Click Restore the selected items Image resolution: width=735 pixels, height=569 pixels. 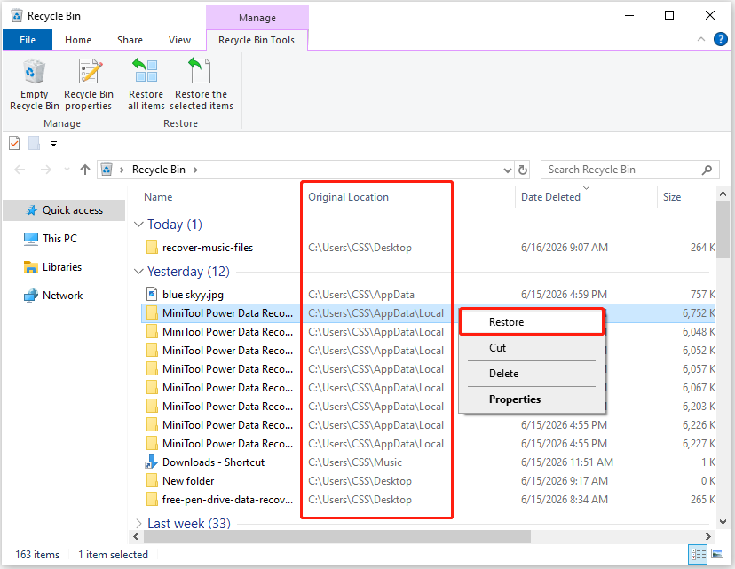(x=202, y=85)
